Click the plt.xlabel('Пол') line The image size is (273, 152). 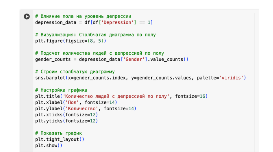tap(76, 102)
